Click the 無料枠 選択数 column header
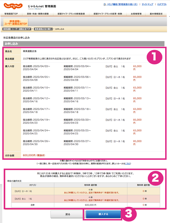The height and width of the screenshot is (223, 170). 144,185
